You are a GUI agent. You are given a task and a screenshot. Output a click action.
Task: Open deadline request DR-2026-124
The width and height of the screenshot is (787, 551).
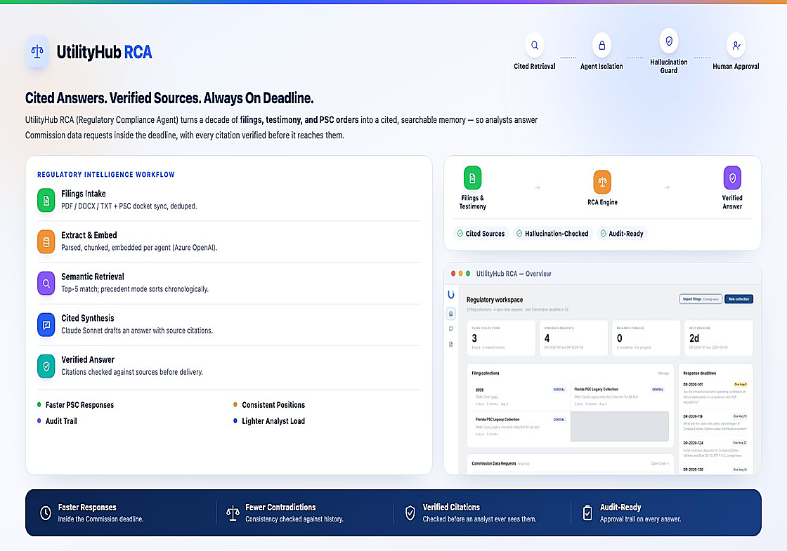[x=715, y=449]
